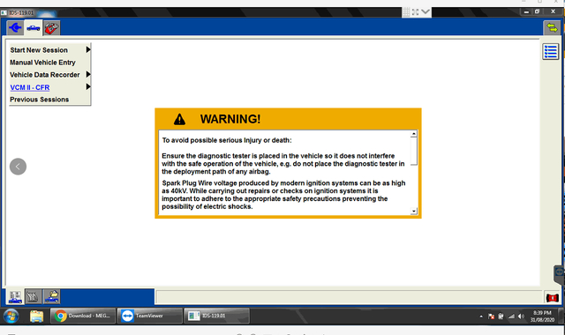Open the vehicle session folder icon at bottom
The width and height of the screenshot is (565, 335).
51,297
